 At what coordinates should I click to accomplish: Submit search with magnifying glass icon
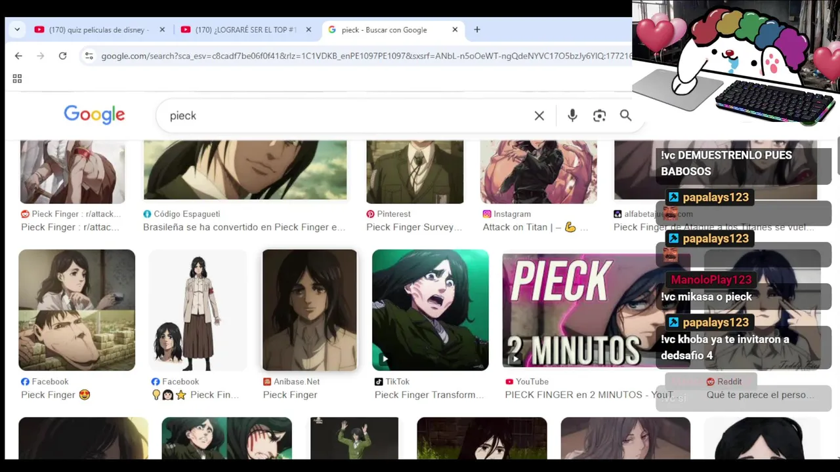click(625, 115)
